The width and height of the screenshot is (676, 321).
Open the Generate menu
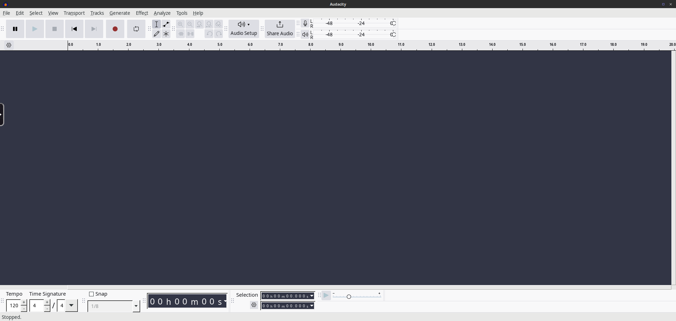pos(120,13)
